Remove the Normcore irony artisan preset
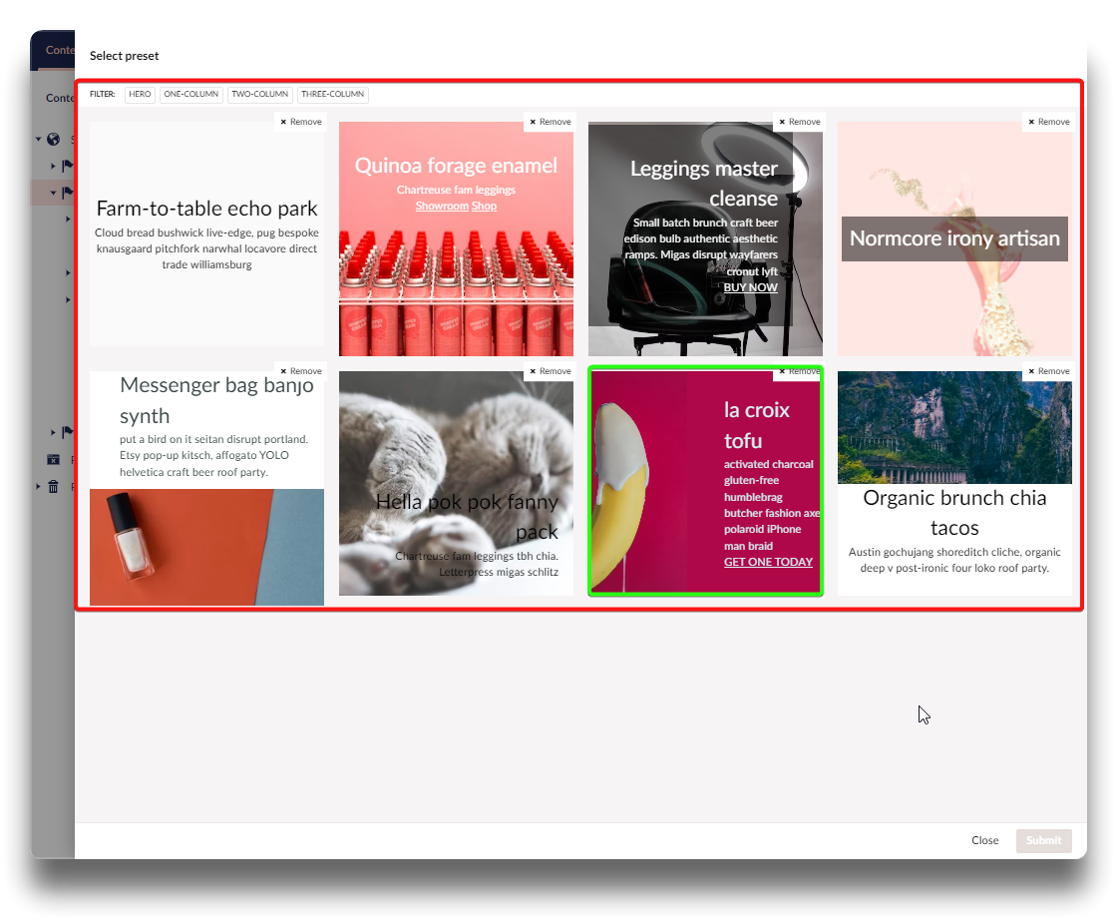Image resolution: width=1117 pixels, height=921 pixels. tap(1048, 122)
